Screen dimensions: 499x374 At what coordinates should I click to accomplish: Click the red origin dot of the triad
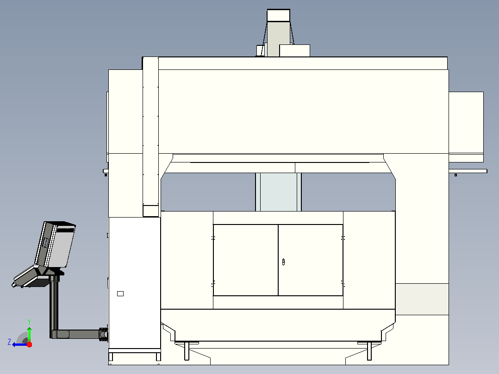[30, 345]
